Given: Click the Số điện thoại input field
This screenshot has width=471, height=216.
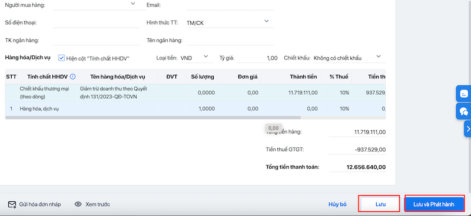Looking at the screenshot, I should click(x=97, y=23).
